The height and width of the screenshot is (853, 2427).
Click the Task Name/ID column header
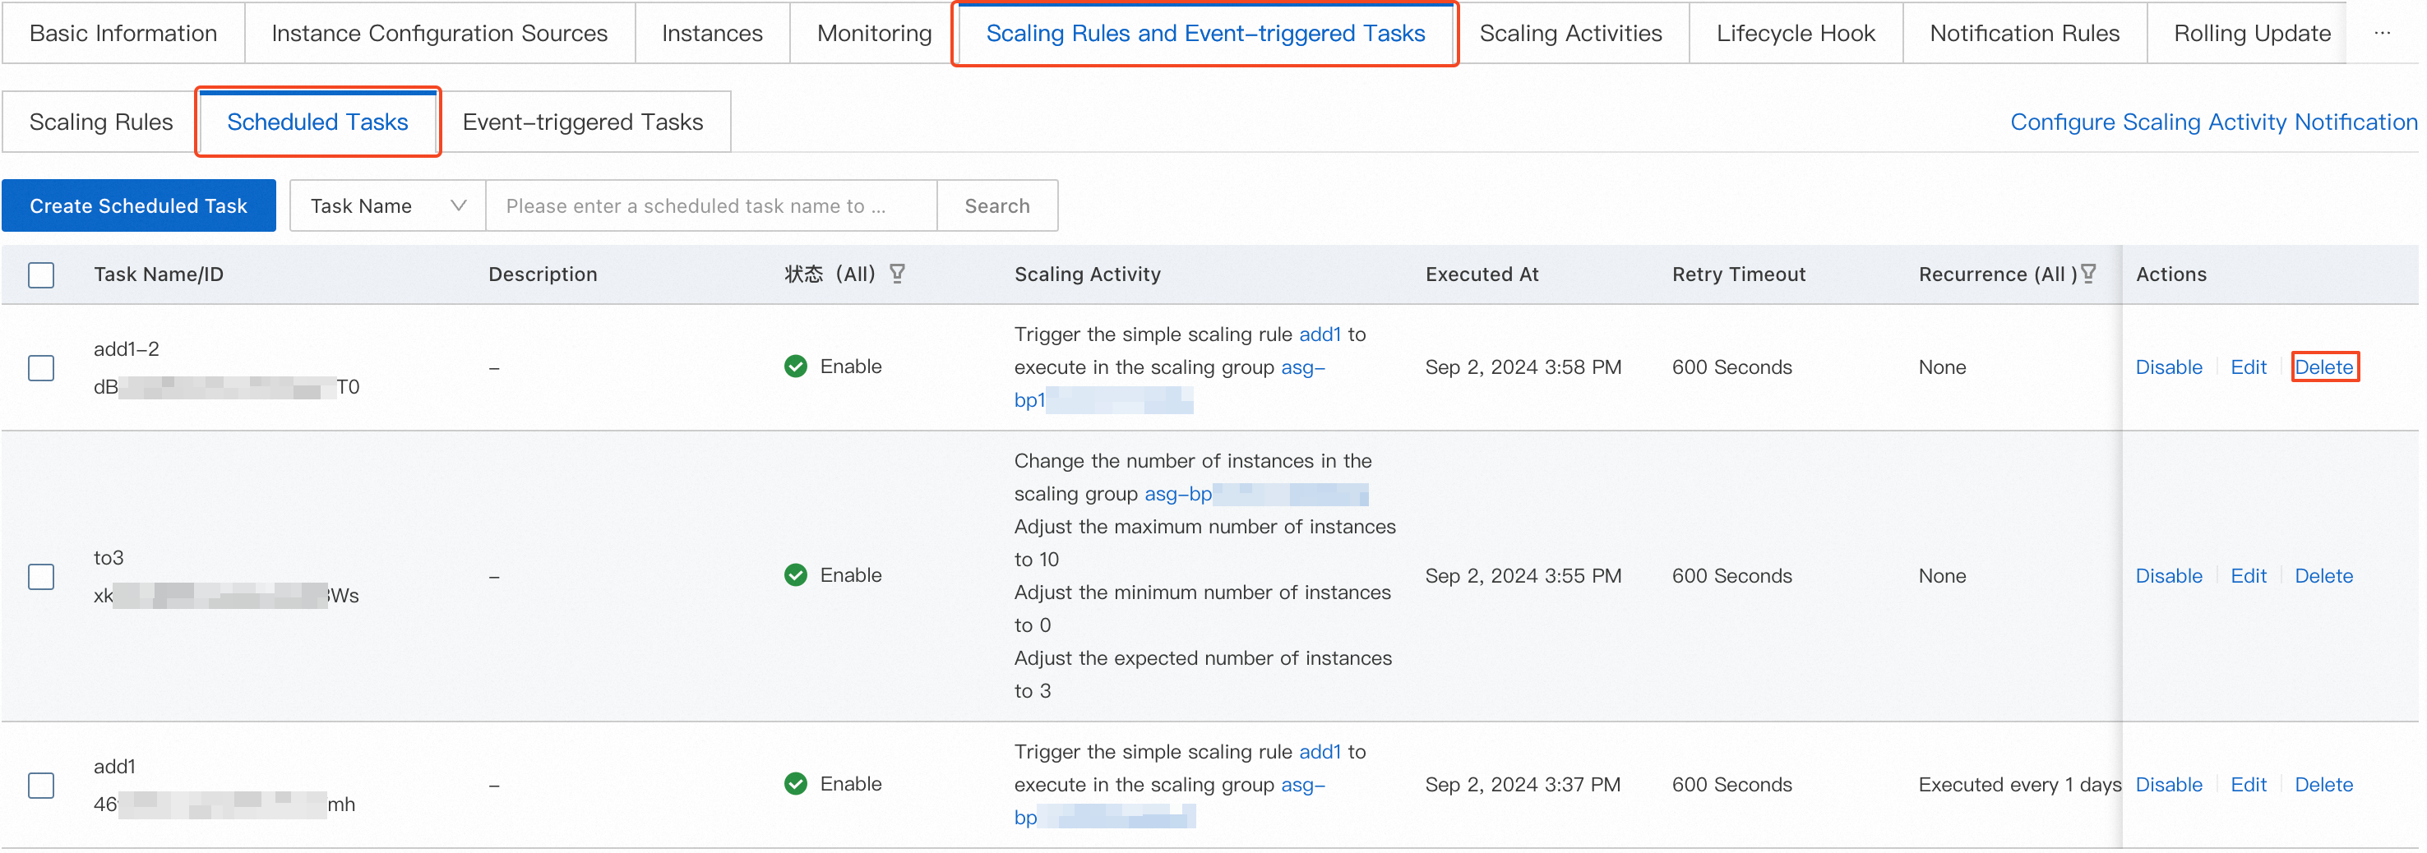[159, 275]
